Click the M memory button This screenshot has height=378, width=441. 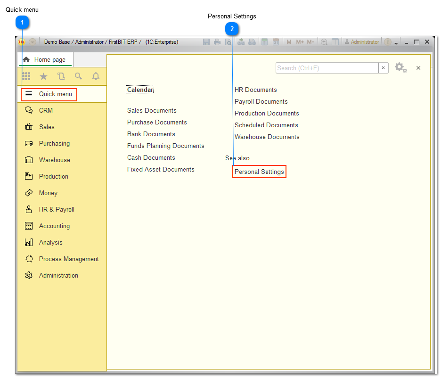[x=289, y=42]
